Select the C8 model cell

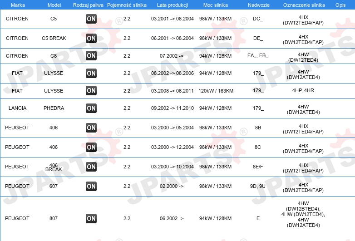(x=54, y=56)
